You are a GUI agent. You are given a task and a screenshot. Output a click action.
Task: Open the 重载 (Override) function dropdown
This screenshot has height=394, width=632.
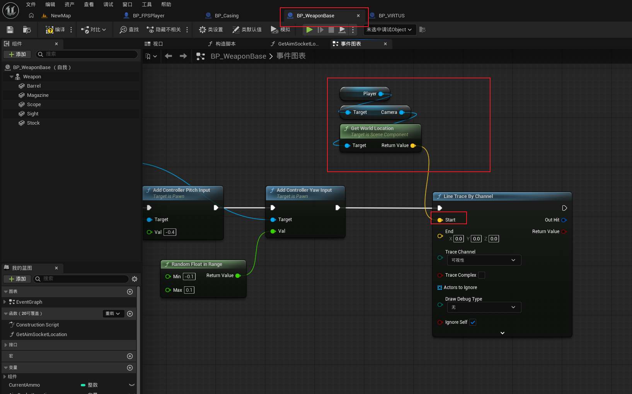[114, 314]
